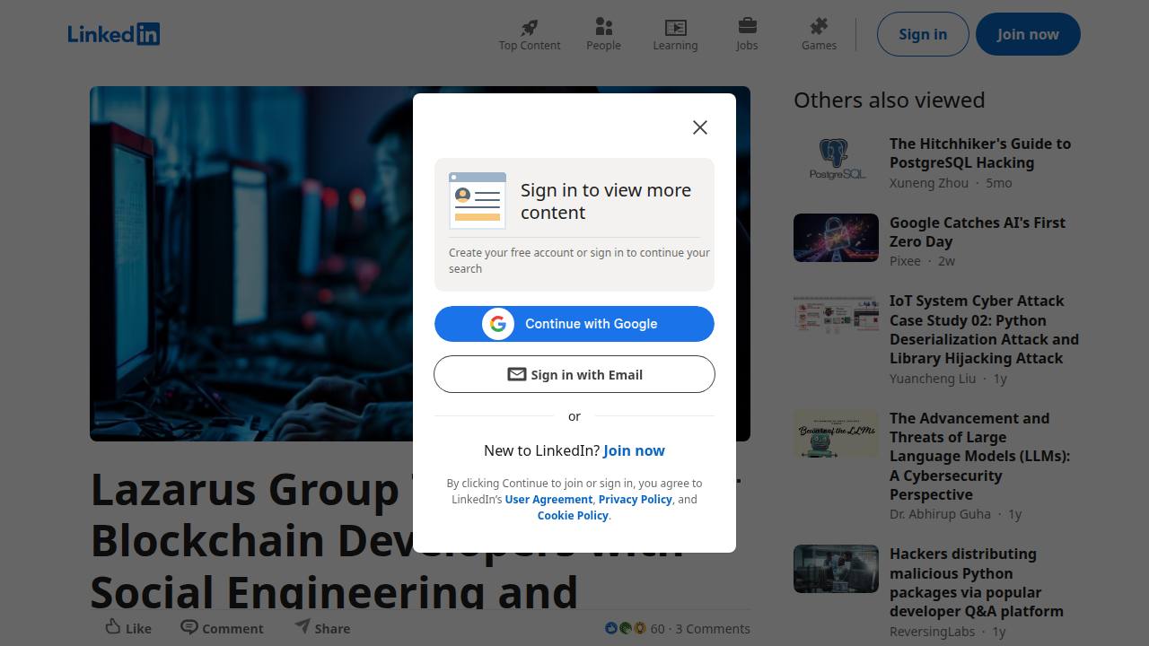Click the Beware of the LLMs thumbnail

[836, 433]
